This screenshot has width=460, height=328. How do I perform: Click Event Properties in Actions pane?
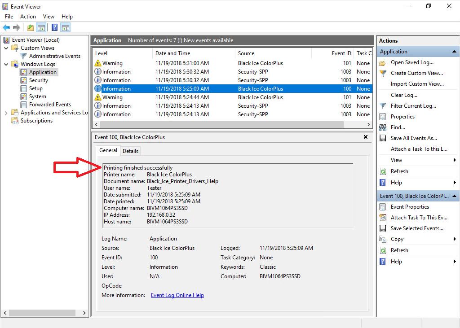pyautogui.click(x=410, y=207)
